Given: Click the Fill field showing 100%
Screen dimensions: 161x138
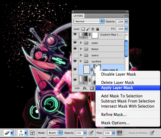Looking at the screenshot, I should [x=120, y=29].
